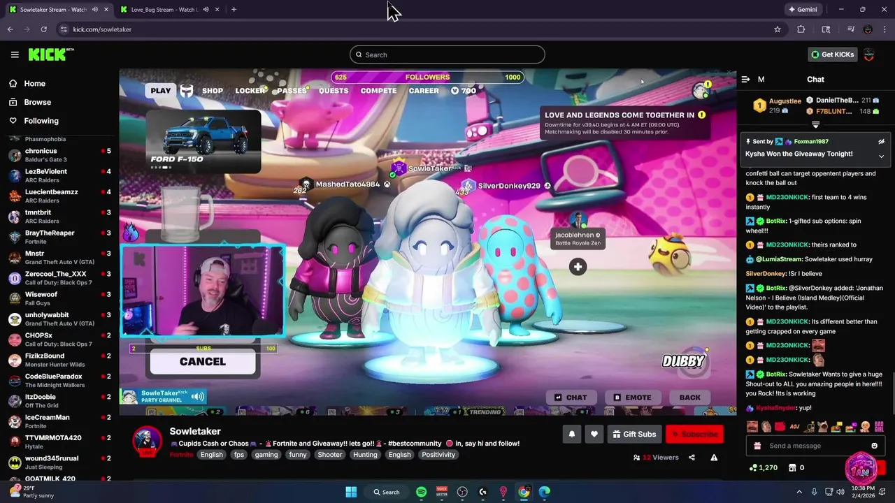This screenshot has height=503, width=895.
Task: Click the Send a message field
Action: coord(815,446)
